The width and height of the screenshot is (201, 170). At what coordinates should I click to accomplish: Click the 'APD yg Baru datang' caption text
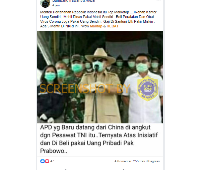pyautogui.click(x=99, y=139)
